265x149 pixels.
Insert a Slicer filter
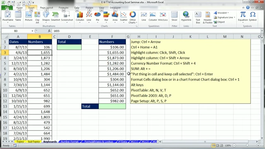click(x=174, y=17)
